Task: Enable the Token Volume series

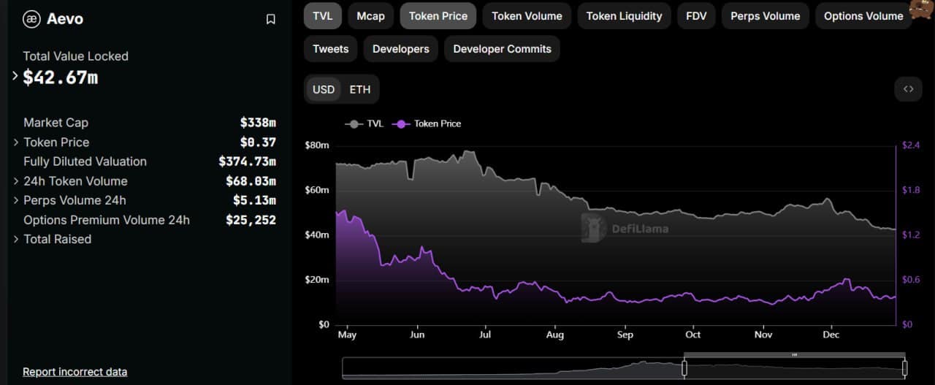Action: click(x=527, y=16)
